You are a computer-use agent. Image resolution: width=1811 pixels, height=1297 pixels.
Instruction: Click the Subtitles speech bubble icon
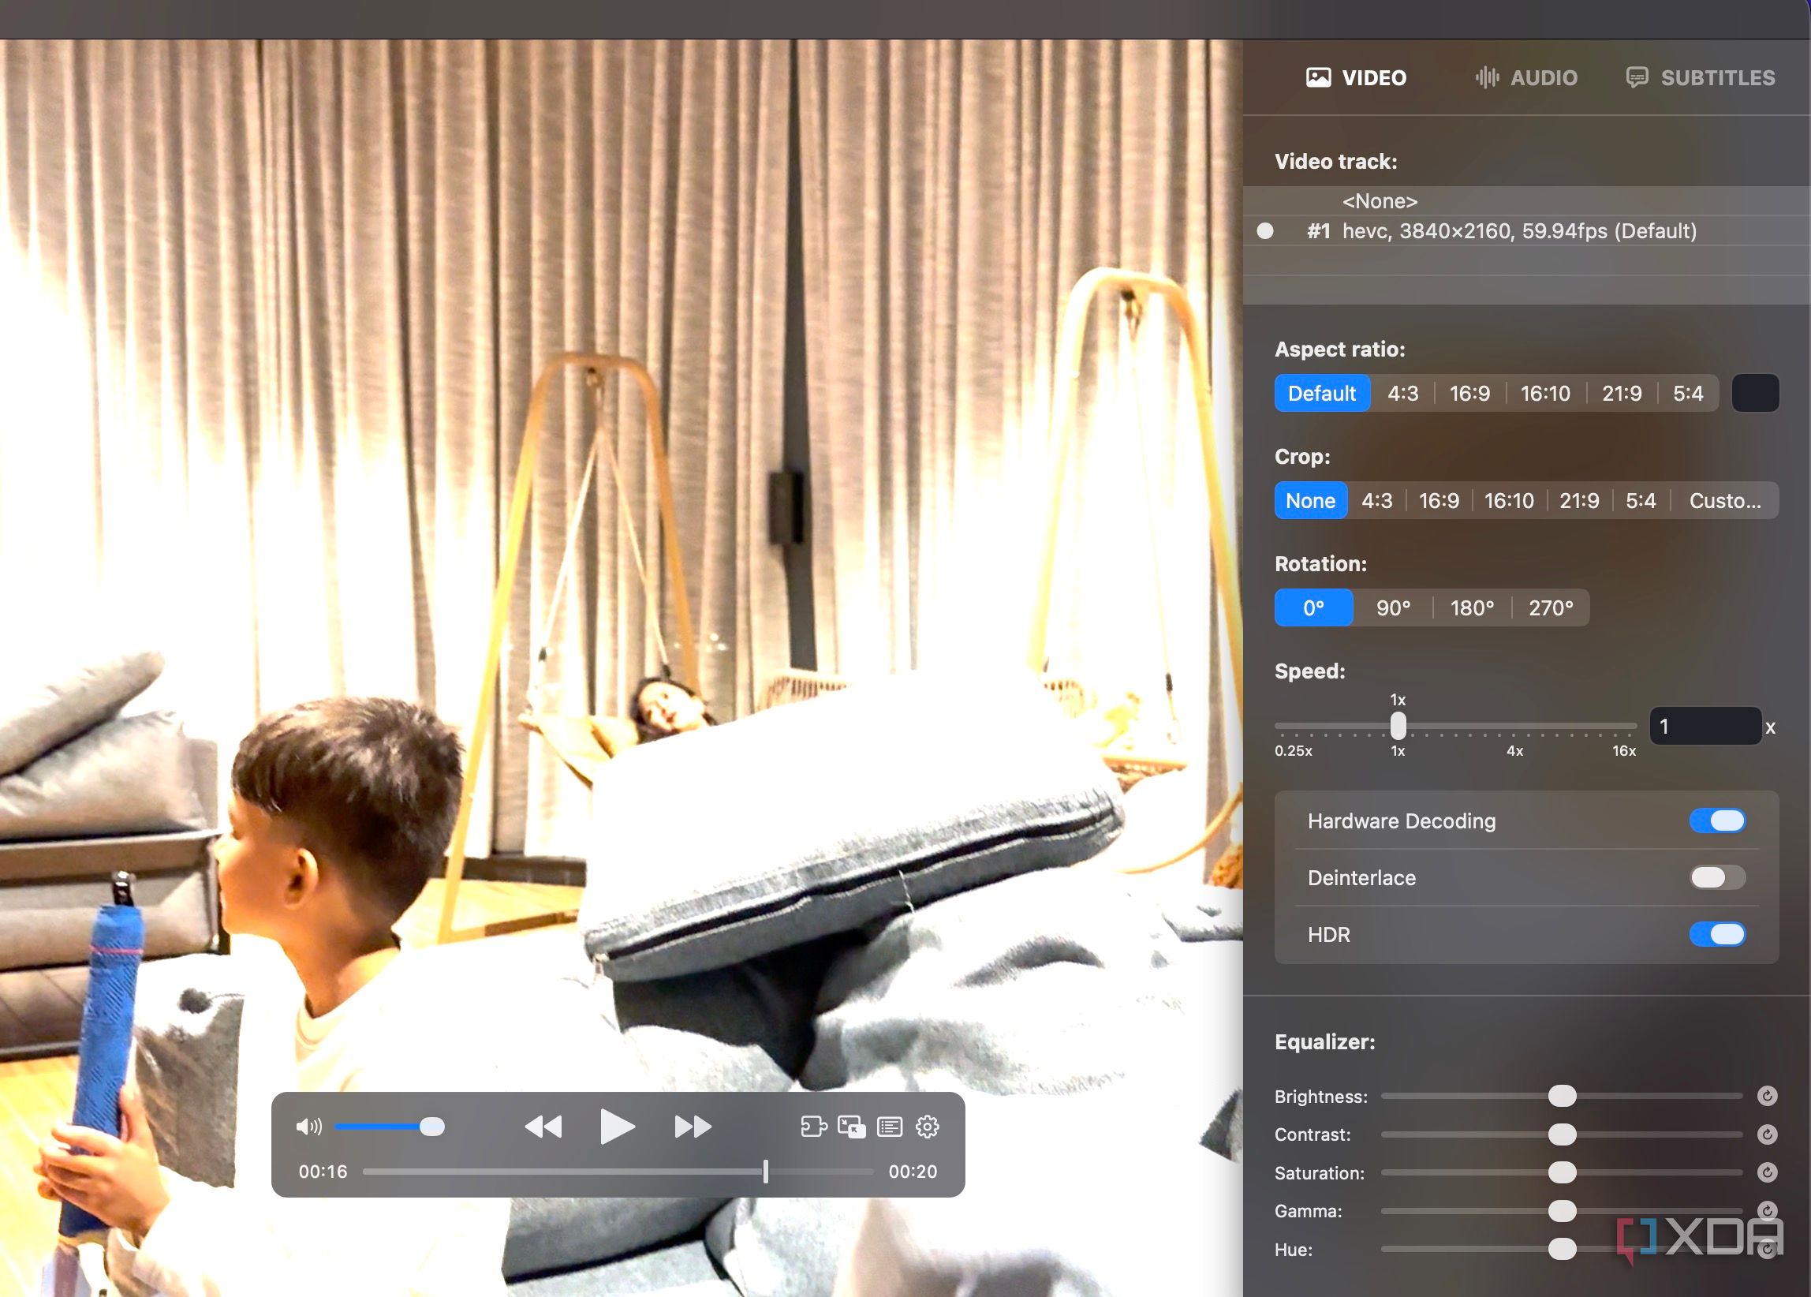1637,77
